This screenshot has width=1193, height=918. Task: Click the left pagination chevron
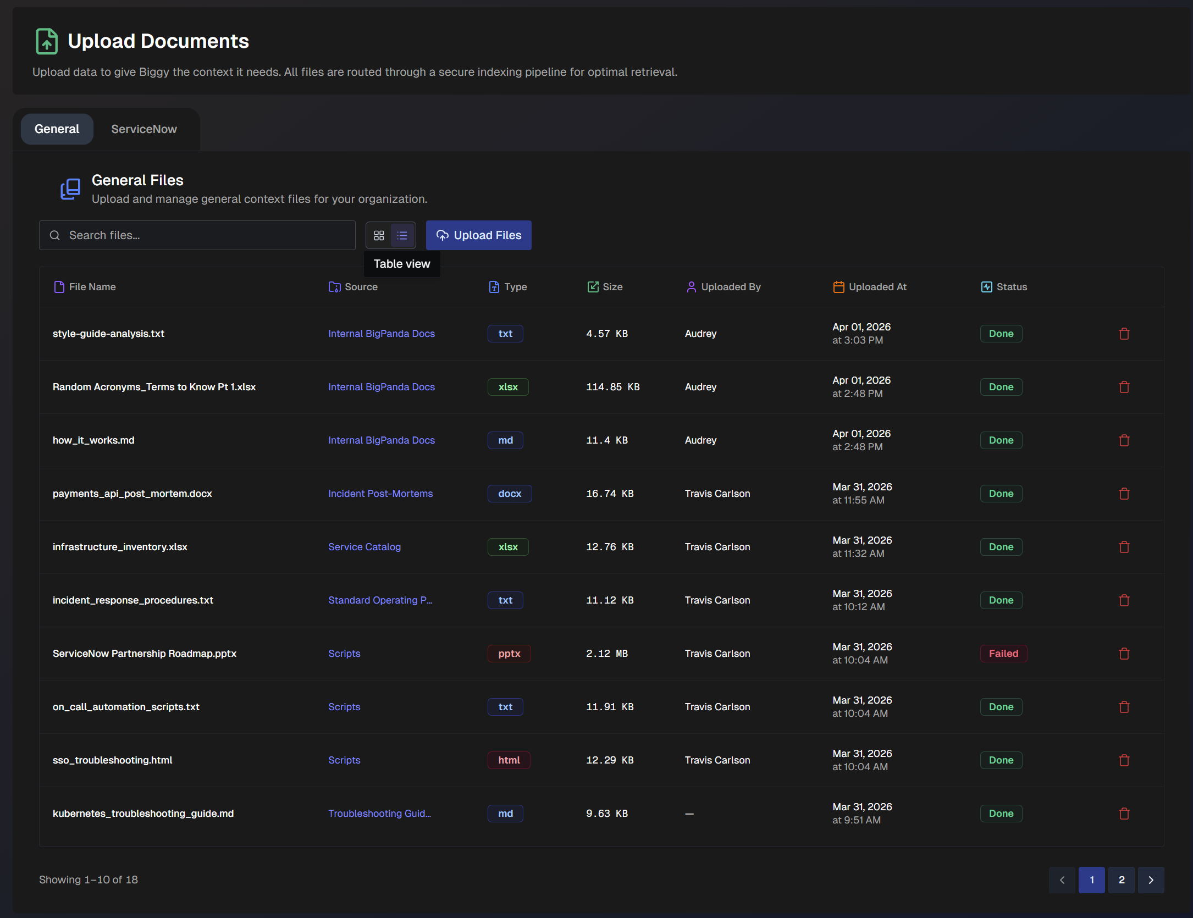pyautogui.click(x=1062, y=880)
